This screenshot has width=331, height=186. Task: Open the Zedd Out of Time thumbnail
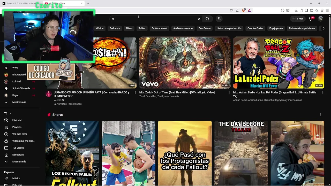click(185, 63)
